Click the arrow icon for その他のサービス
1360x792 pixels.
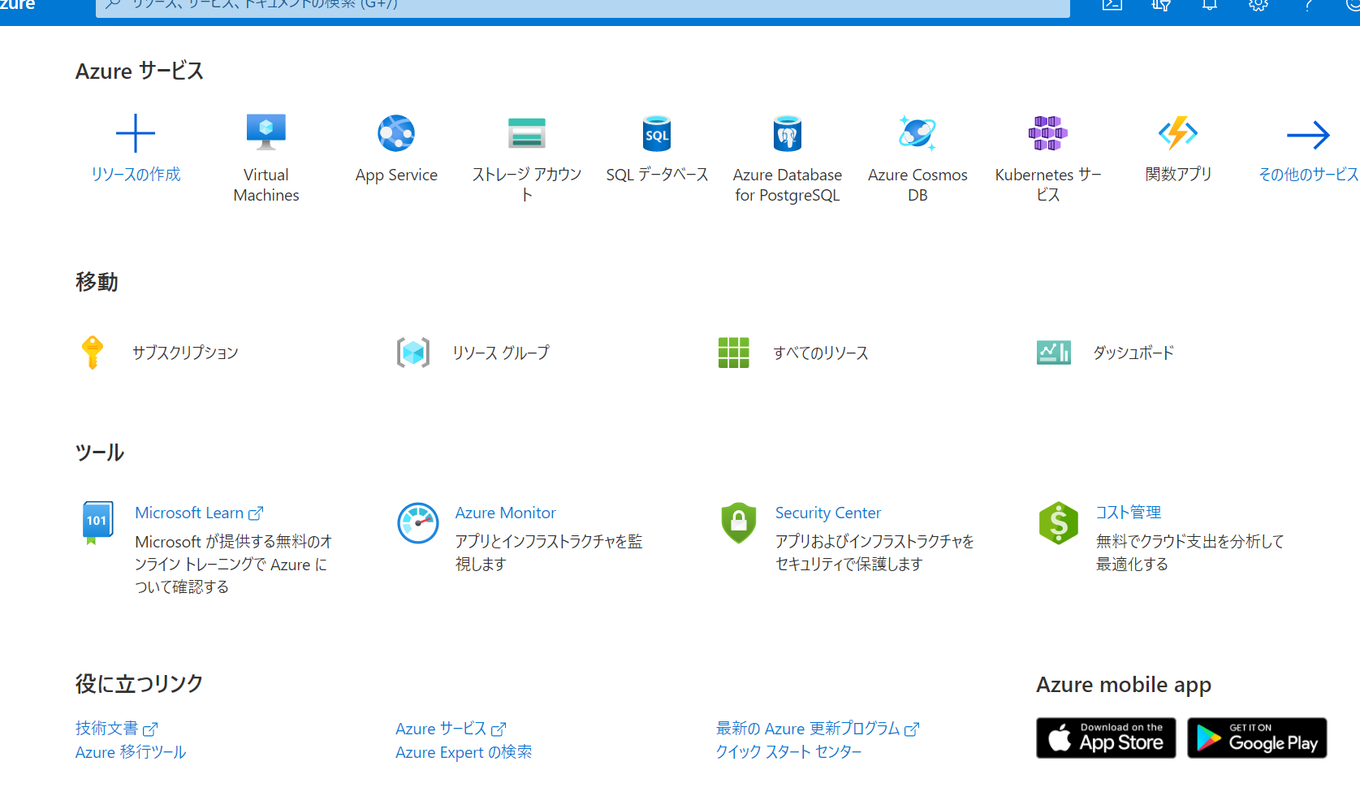click(x=1308, y=135)
